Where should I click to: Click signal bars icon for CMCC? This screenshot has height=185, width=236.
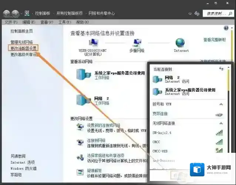tap(219, 142)
